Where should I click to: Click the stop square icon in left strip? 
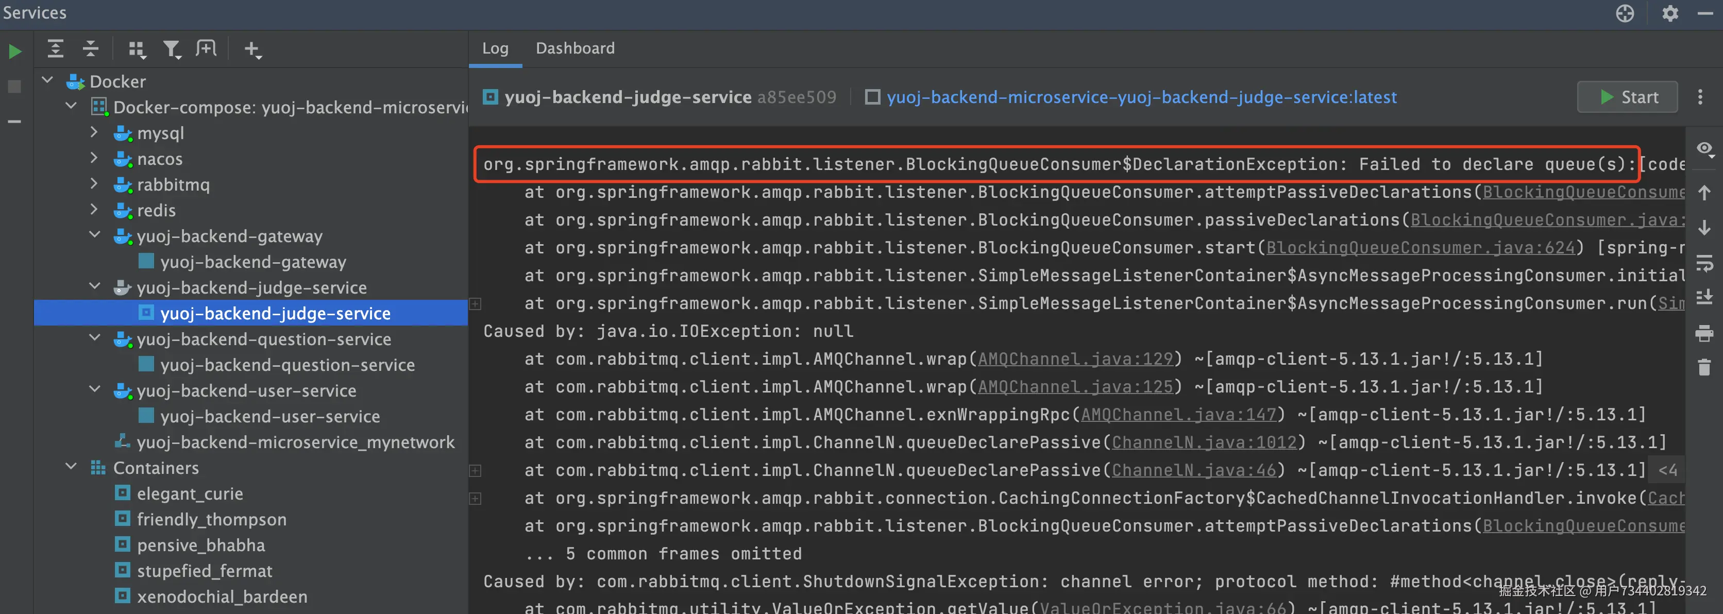coord(14,87)
